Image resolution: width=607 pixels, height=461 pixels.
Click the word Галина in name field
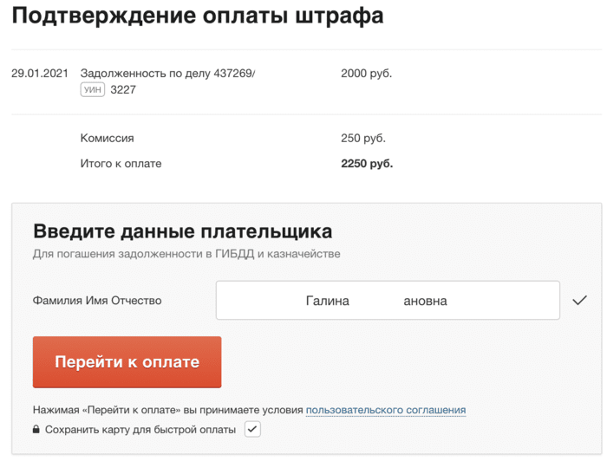coord(327,301)
